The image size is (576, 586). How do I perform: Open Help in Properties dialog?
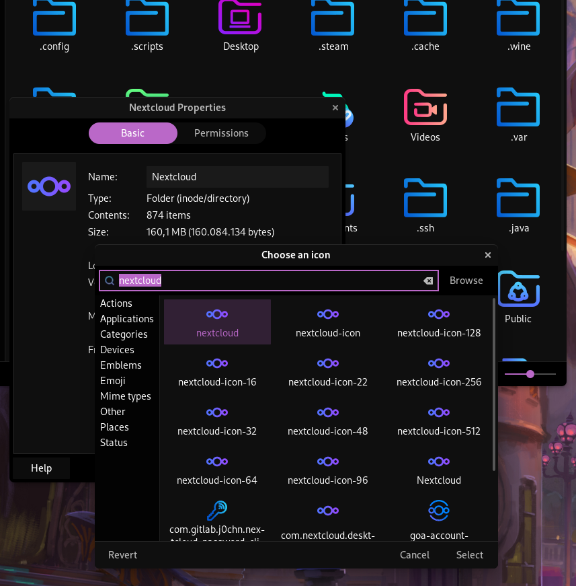[42, 468]
